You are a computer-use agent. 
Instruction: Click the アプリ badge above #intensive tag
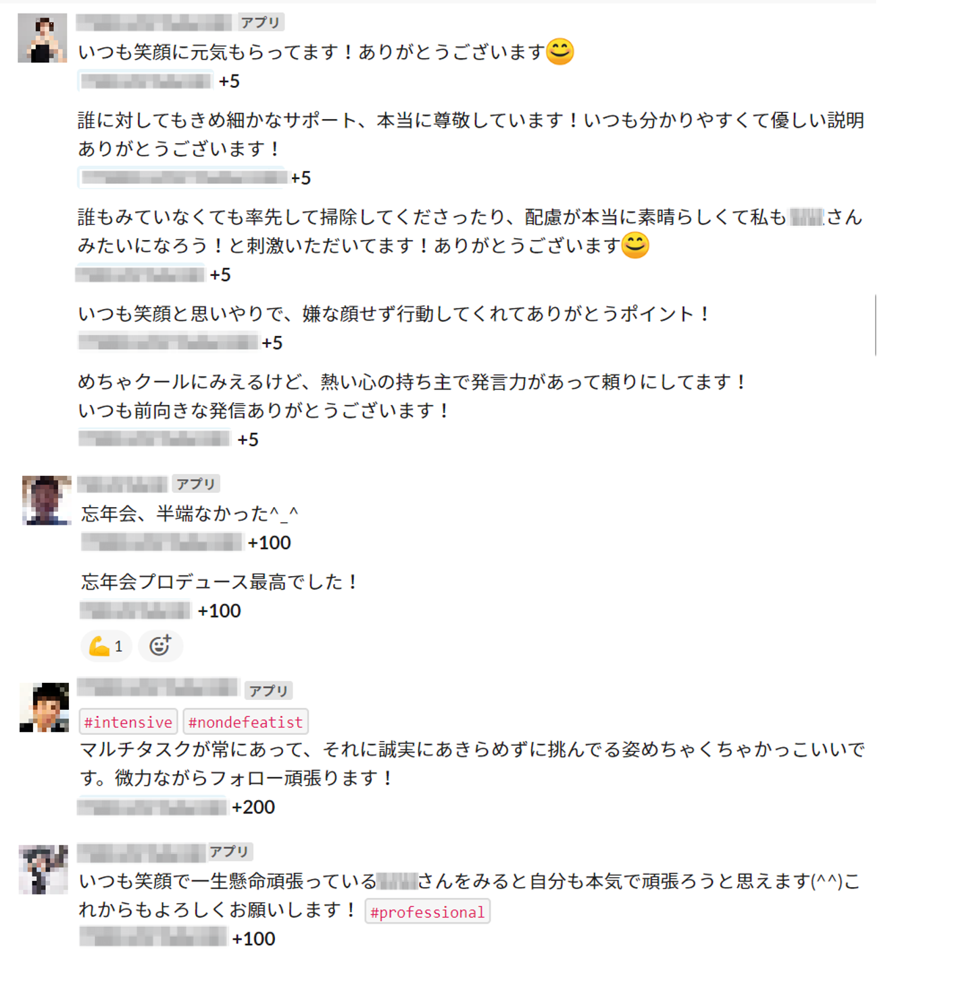click(269, 691)
